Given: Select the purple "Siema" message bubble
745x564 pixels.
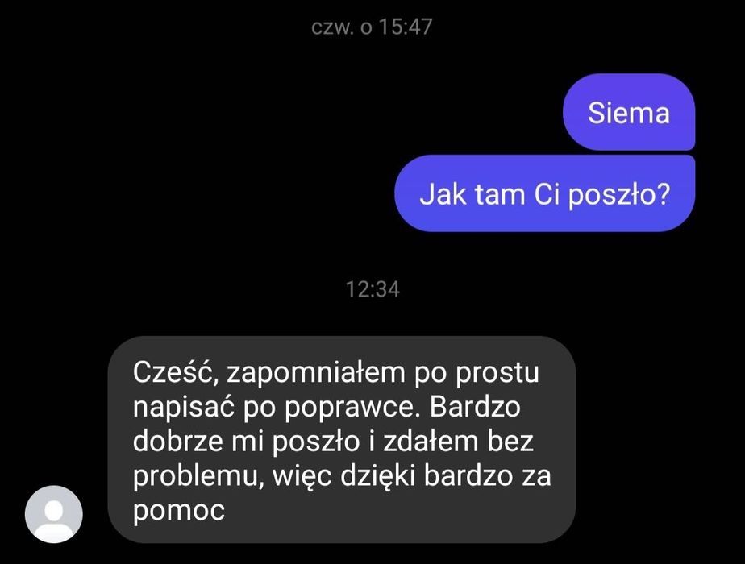Looking at the screenshot, I should [x=629, y=112].
